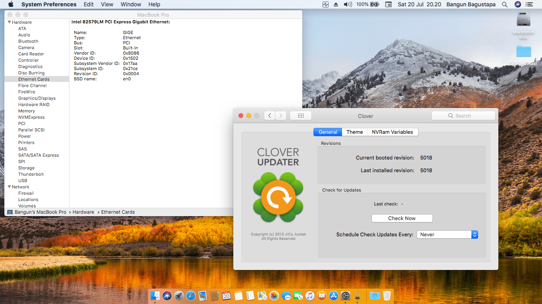This screenshot has width=542, height=304.
Task: Click the date and time in menu bar
Action: pyautogui.click(x=420, y=4)
